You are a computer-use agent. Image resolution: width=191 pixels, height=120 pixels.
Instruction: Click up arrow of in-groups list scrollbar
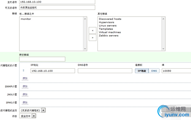[x=85, y=19]
